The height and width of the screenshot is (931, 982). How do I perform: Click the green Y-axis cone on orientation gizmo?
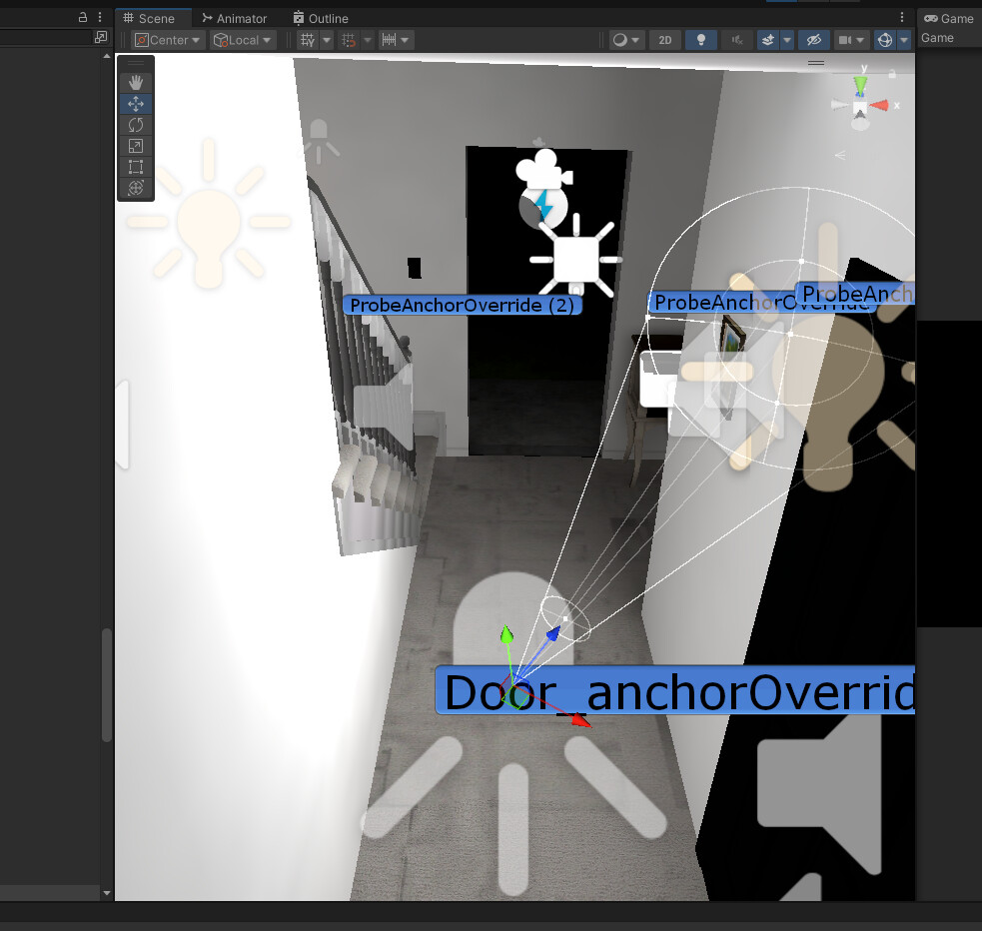coord(860,85)
